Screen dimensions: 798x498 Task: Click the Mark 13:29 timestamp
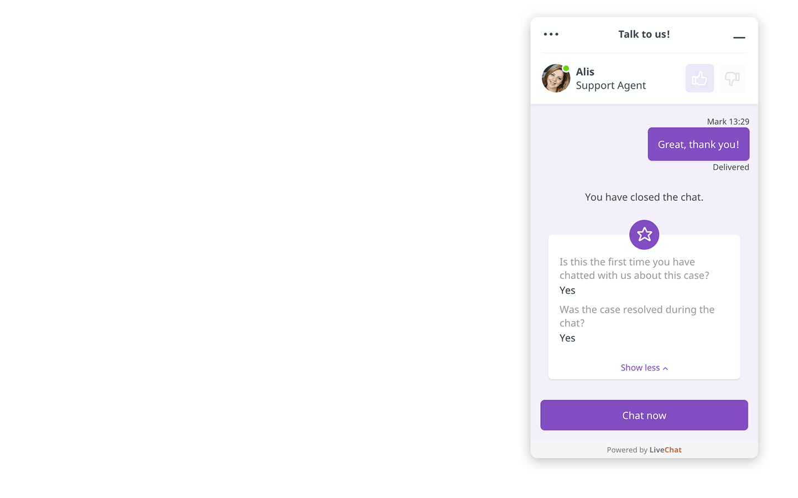(728, 122)
